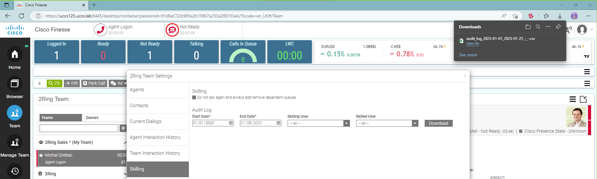This screenshot has height=179, width=597.
Task: Click the Manage Team sidebar icon
Action: pyautogui.click(x=15, y=143)
